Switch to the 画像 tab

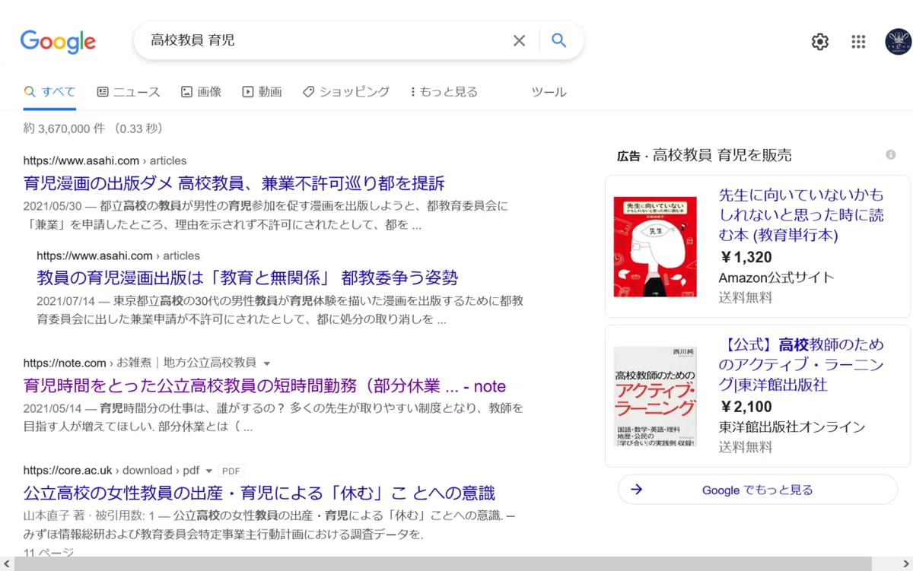pyautogui.click(x=201, y=92)
